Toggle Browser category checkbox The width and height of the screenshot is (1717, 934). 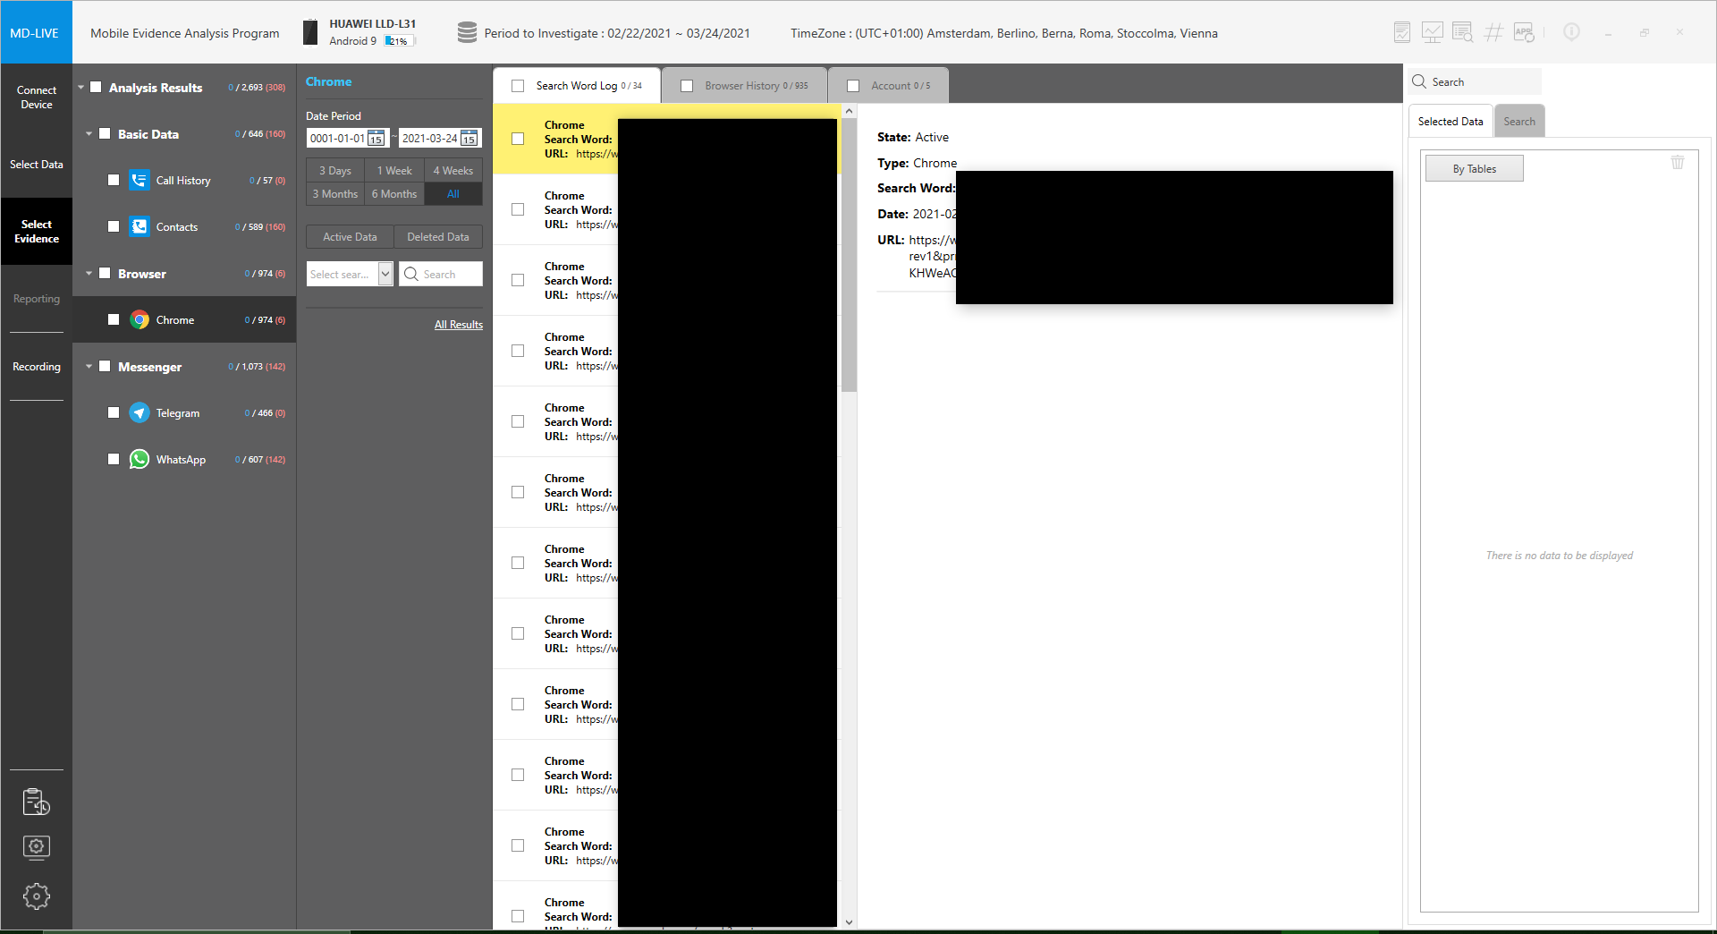point(105,274)
